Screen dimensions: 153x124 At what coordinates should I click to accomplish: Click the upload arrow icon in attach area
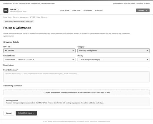44,92
